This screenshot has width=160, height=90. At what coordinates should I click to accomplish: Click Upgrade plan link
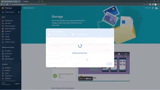point(17,84)
